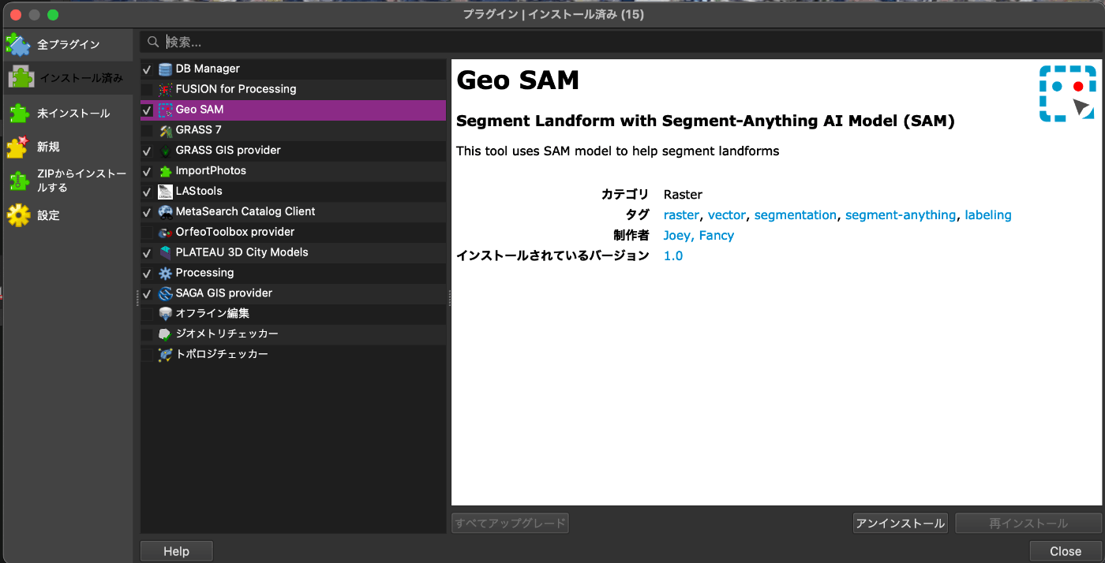Image resolution: width=1105 pixels, height=563 pixels.
Task: Click the GRASS GIS provider icon
Action: tap(165, 151)
